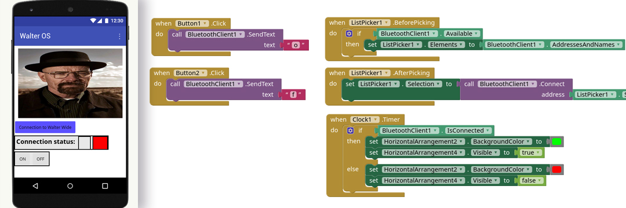Tap the Android home circle icon
This screenshot has width=626, height=208.
(x=70, y=185)
